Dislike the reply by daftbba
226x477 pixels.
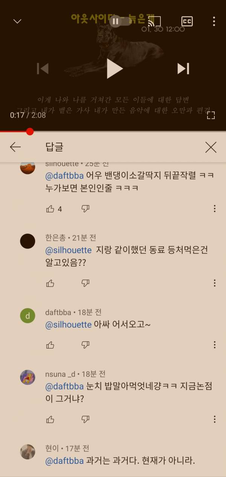[x=86, y=345]
